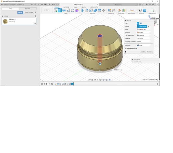Select the Combine tool icon
Viewport: 173px width, 153px height.
pos(95,10)
